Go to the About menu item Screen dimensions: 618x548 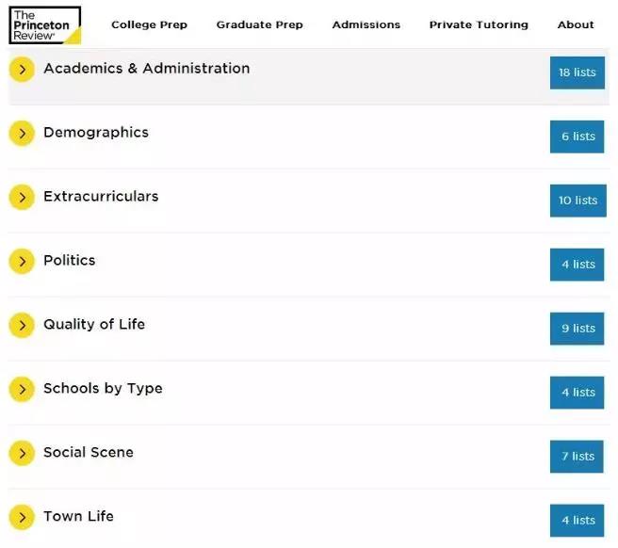(x=576, y=24)
